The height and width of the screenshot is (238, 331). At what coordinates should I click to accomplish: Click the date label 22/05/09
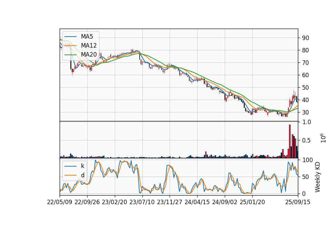point(60,202)
